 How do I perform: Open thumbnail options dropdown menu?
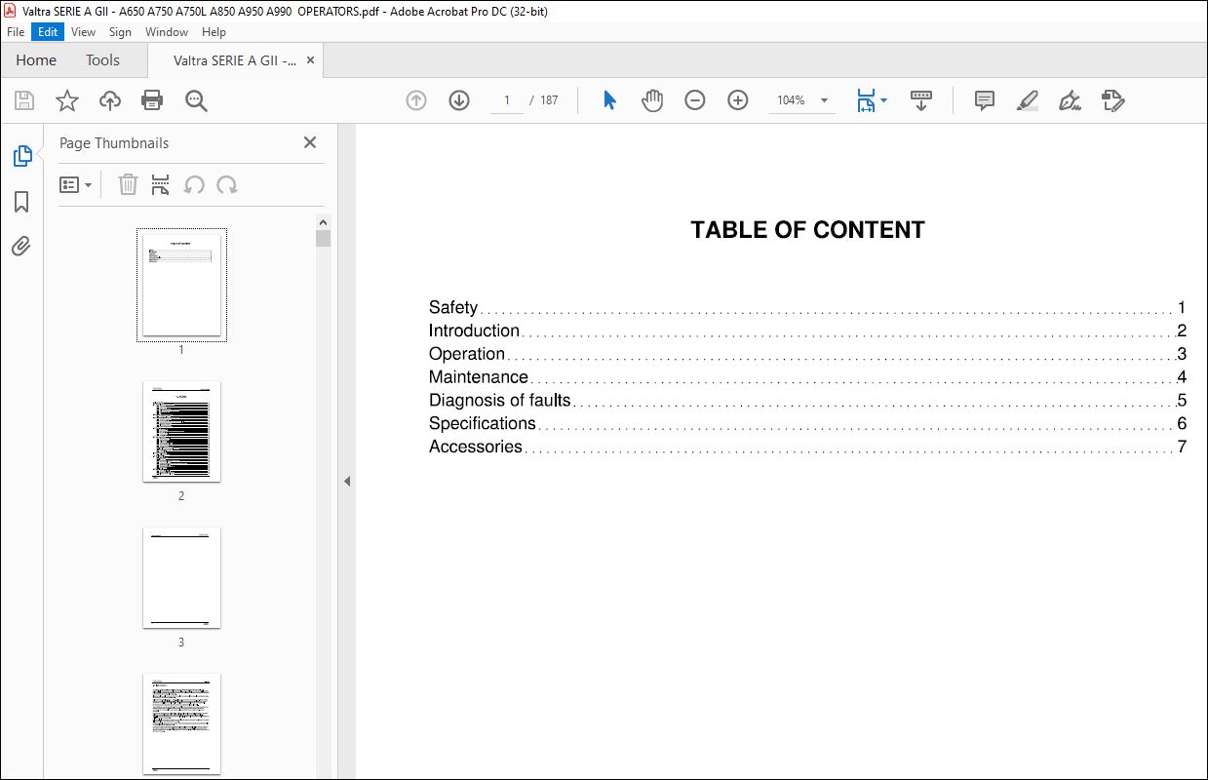[x=75, y=184]
